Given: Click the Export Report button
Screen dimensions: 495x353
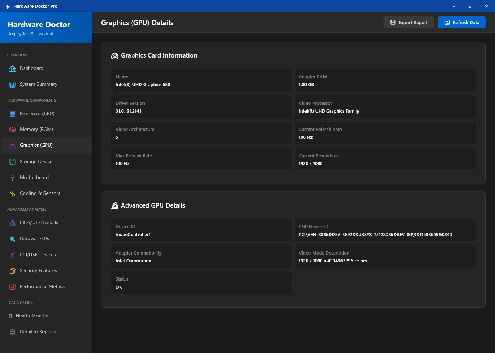Looking at the screenshot, I should (x=409, y=22).
